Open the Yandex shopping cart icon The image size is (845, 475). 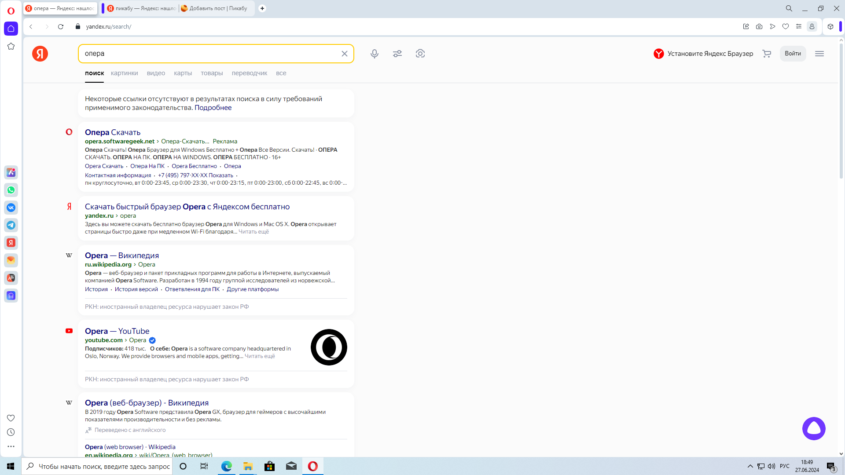coord(767,54)
